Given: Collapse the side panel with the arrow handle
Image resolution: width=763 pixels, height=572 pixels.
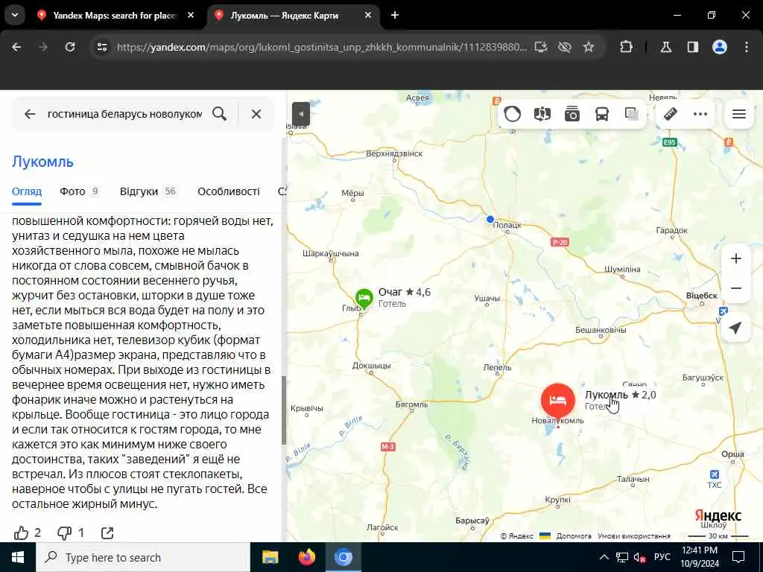Looking at the screenshot, I should pos(301,114).
